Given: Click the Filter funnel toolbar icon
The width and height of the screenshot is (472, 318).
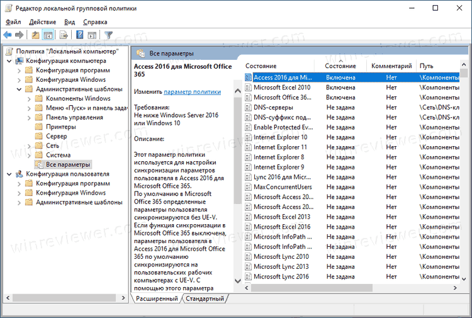Looking at the screenshot, I should pos(108,35).
